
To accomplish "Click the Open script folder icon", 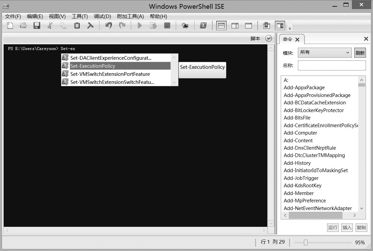I will click(x=23, y=26).
